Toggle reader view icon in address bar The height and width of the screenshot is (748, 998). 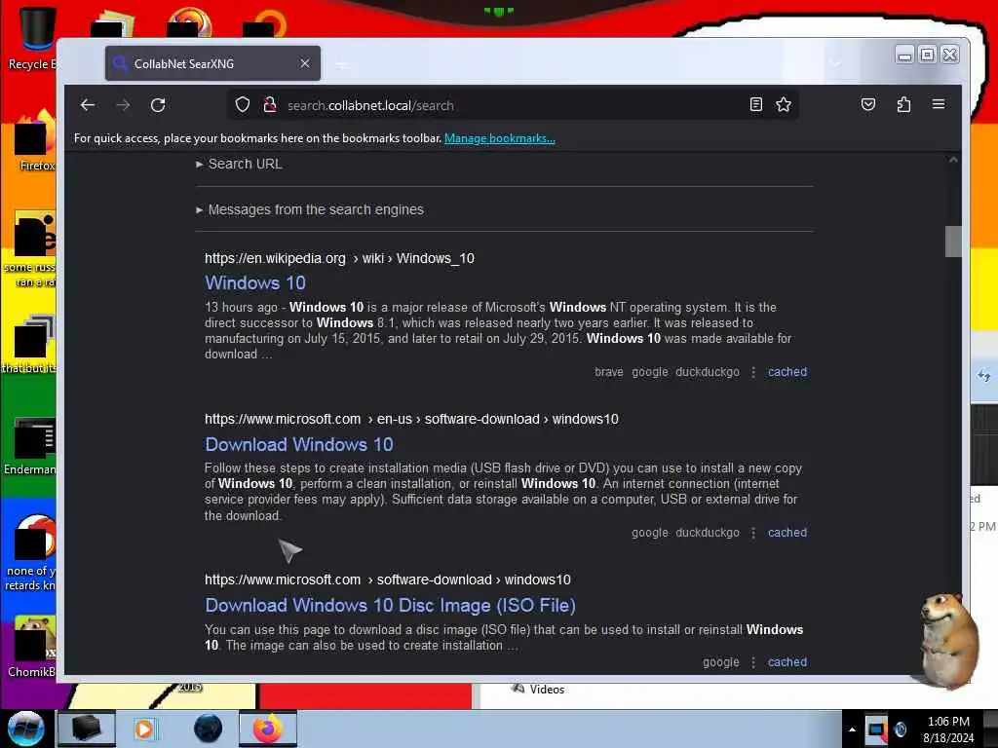click(755, 105)
